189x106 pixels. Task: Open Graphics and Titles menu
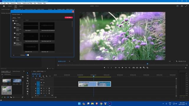27,3
